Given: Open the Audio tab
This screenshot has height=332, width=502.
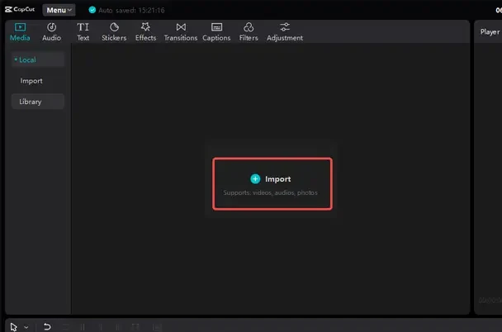Looking at the screenshot, I should (51, 31).
